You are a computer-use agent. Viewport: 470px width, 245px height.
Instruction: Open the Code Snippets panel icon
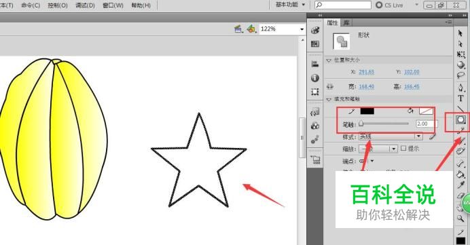pyautogui.click(x=315, y=112)
